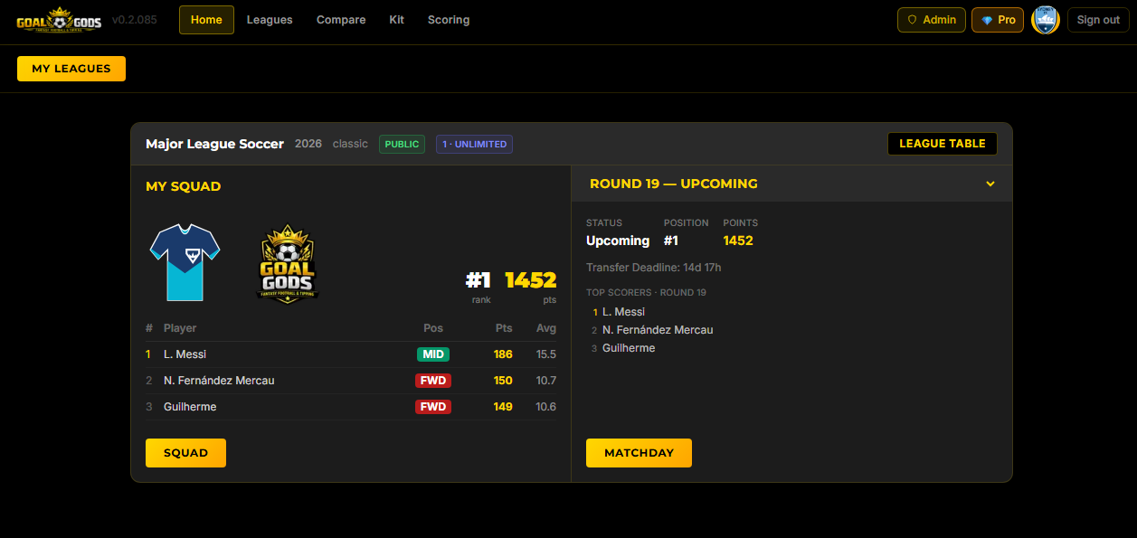Open the League Table
Image resolution: width=1137 pixels, height=538 pixels.
click(x=943, y=144)
